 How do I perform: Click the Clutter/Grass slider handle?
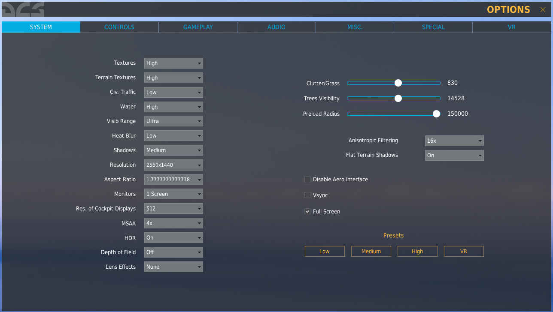point(398,83)
